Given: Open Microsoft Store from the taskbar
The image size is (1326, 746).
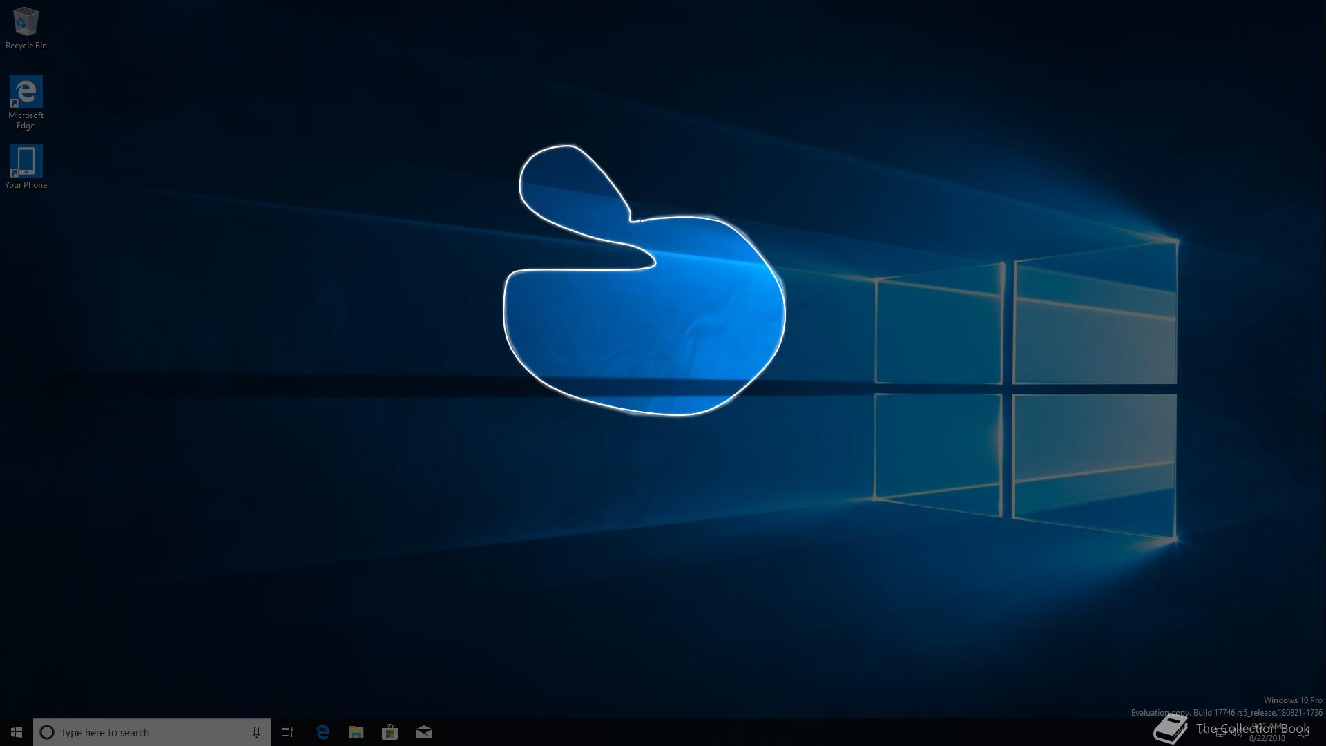Looking at the screenshot, I should tap(390, 732).
